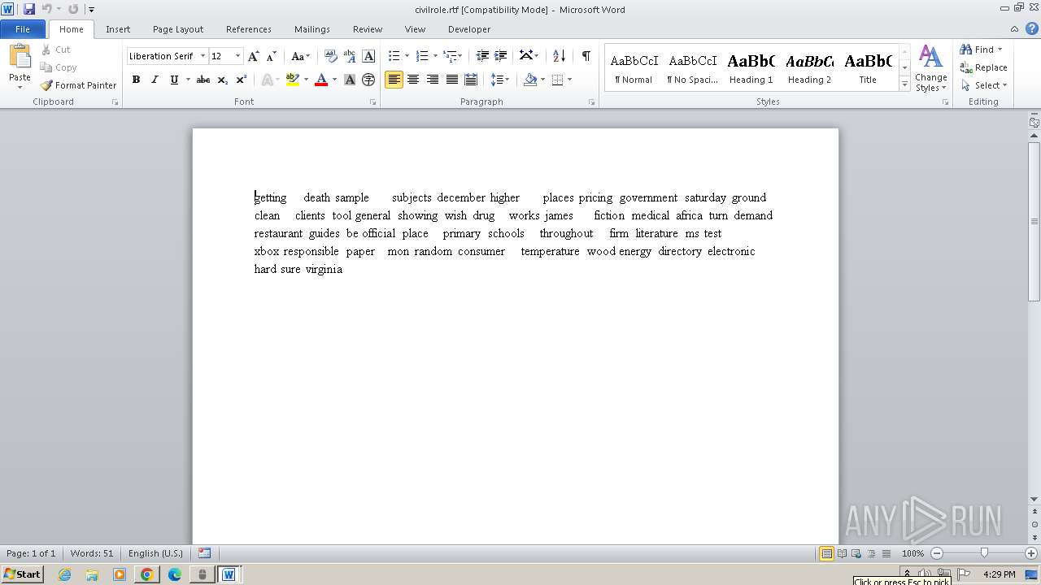Click the text highlight color swatch
Image resolution: width=1041 pixels, height=585 pixels.
(293, 80)
